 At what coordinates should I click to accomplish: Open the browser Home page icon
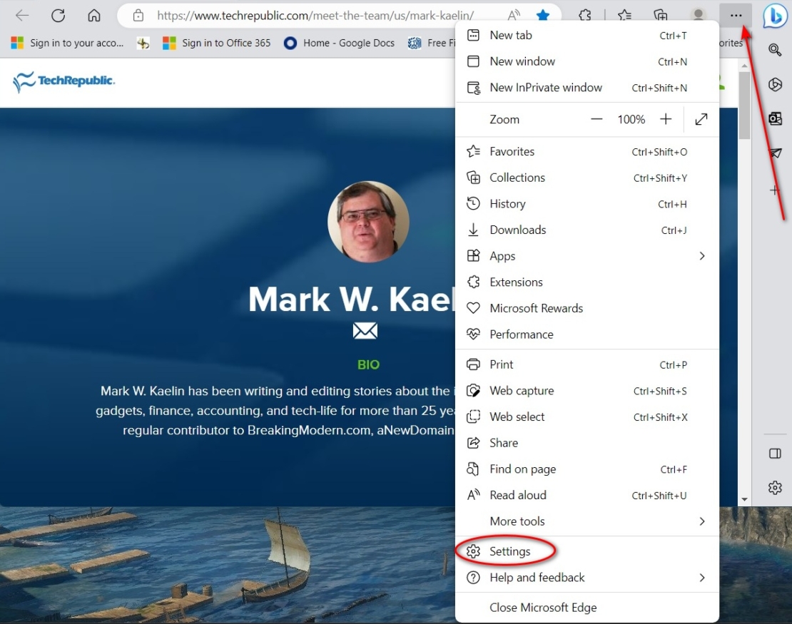[96, 15]
